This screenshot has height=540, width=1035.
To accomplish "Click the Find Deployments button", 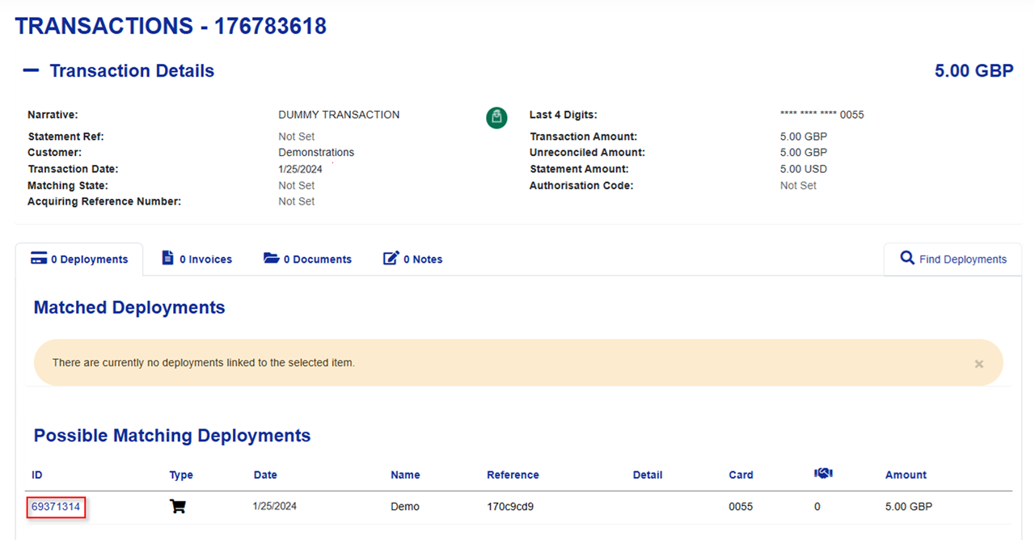I will (953, 259).
